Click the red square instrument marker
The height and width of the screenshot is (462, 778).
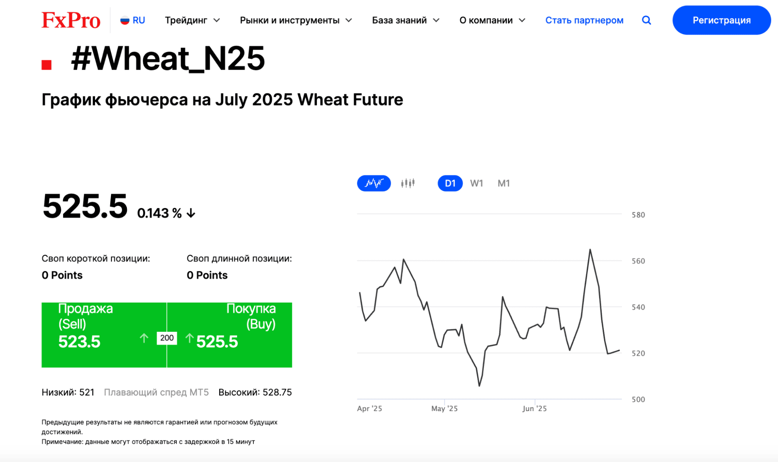tap(47, 65)
